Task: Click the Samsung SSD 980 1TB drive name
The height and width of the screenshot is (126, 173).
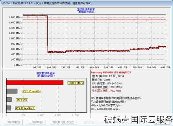Action: (x=111, y=72)
